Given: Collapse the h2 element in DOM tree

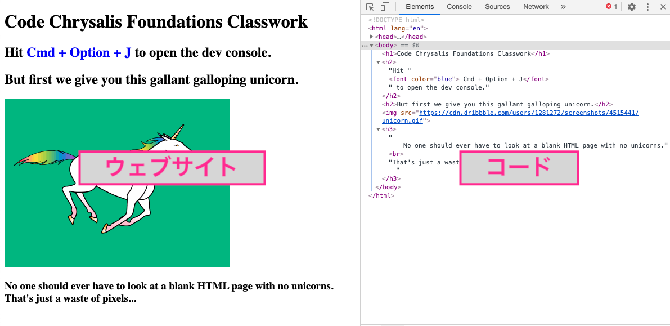Looking at the screenshot, I should 379,62.
